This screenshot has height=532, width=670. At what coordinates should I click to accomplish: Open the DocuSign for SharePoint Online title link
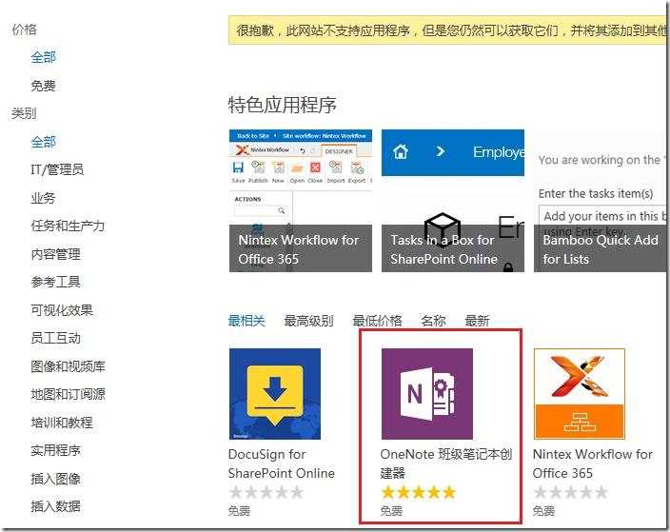point(281,463)
